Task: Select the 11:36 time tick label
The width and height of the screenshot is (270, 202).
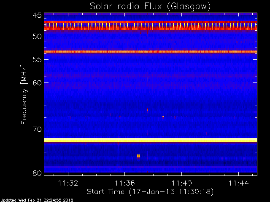Action: click(124, 183)
